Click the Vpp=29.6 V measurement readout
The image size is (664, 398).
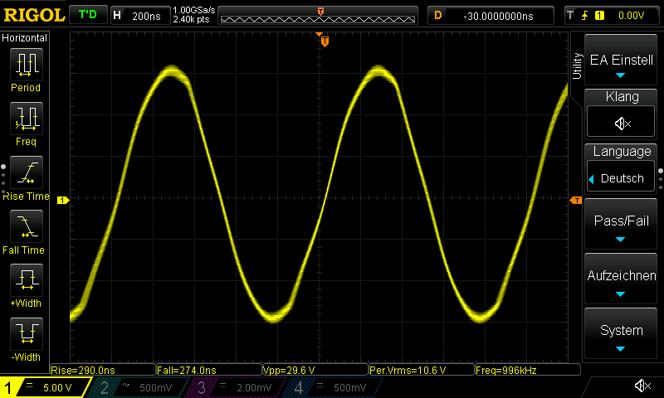[x=315, y=370]
